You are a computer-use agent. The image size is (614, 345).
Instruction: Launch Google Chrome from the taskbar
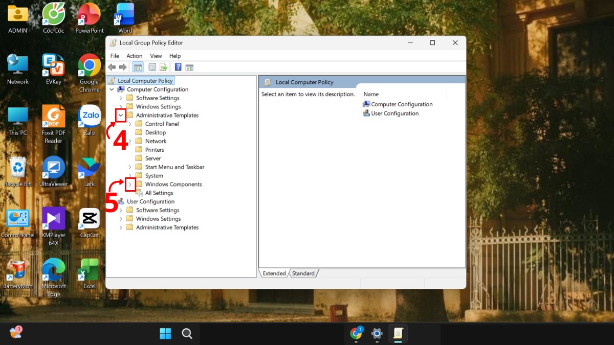tap(357, 333)
